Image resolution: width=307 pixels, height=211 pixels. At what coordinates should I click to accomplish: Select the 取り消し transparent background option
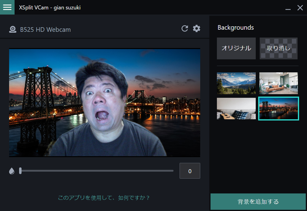click(x=278, y=48)
